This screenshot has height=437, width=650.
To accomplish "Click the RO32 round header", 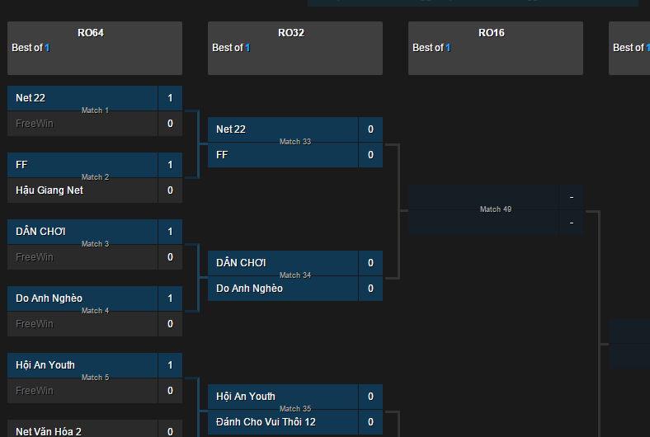I will point(294,33).
